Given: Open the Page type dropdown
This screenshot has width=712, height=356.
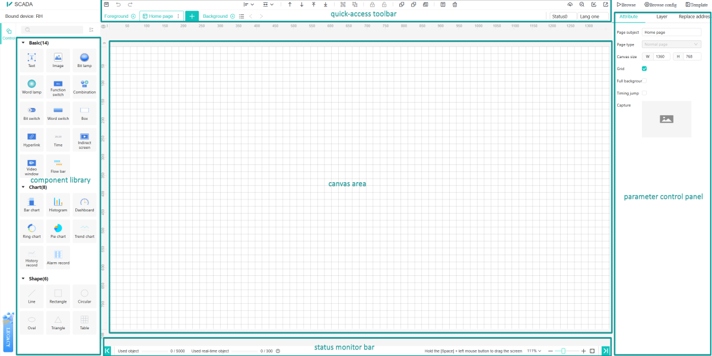Looking at the screenshot, I should coord(672,44).
